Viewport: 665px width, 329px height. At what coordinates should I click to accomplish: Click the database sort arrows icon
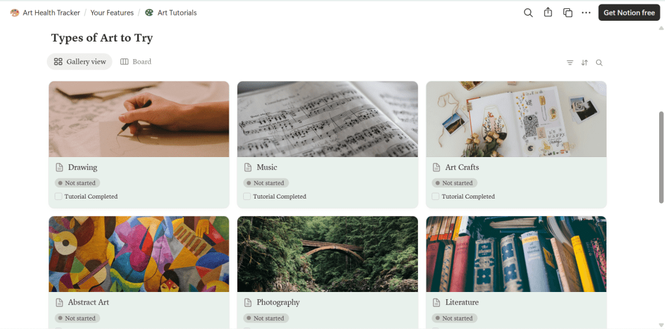584,63
